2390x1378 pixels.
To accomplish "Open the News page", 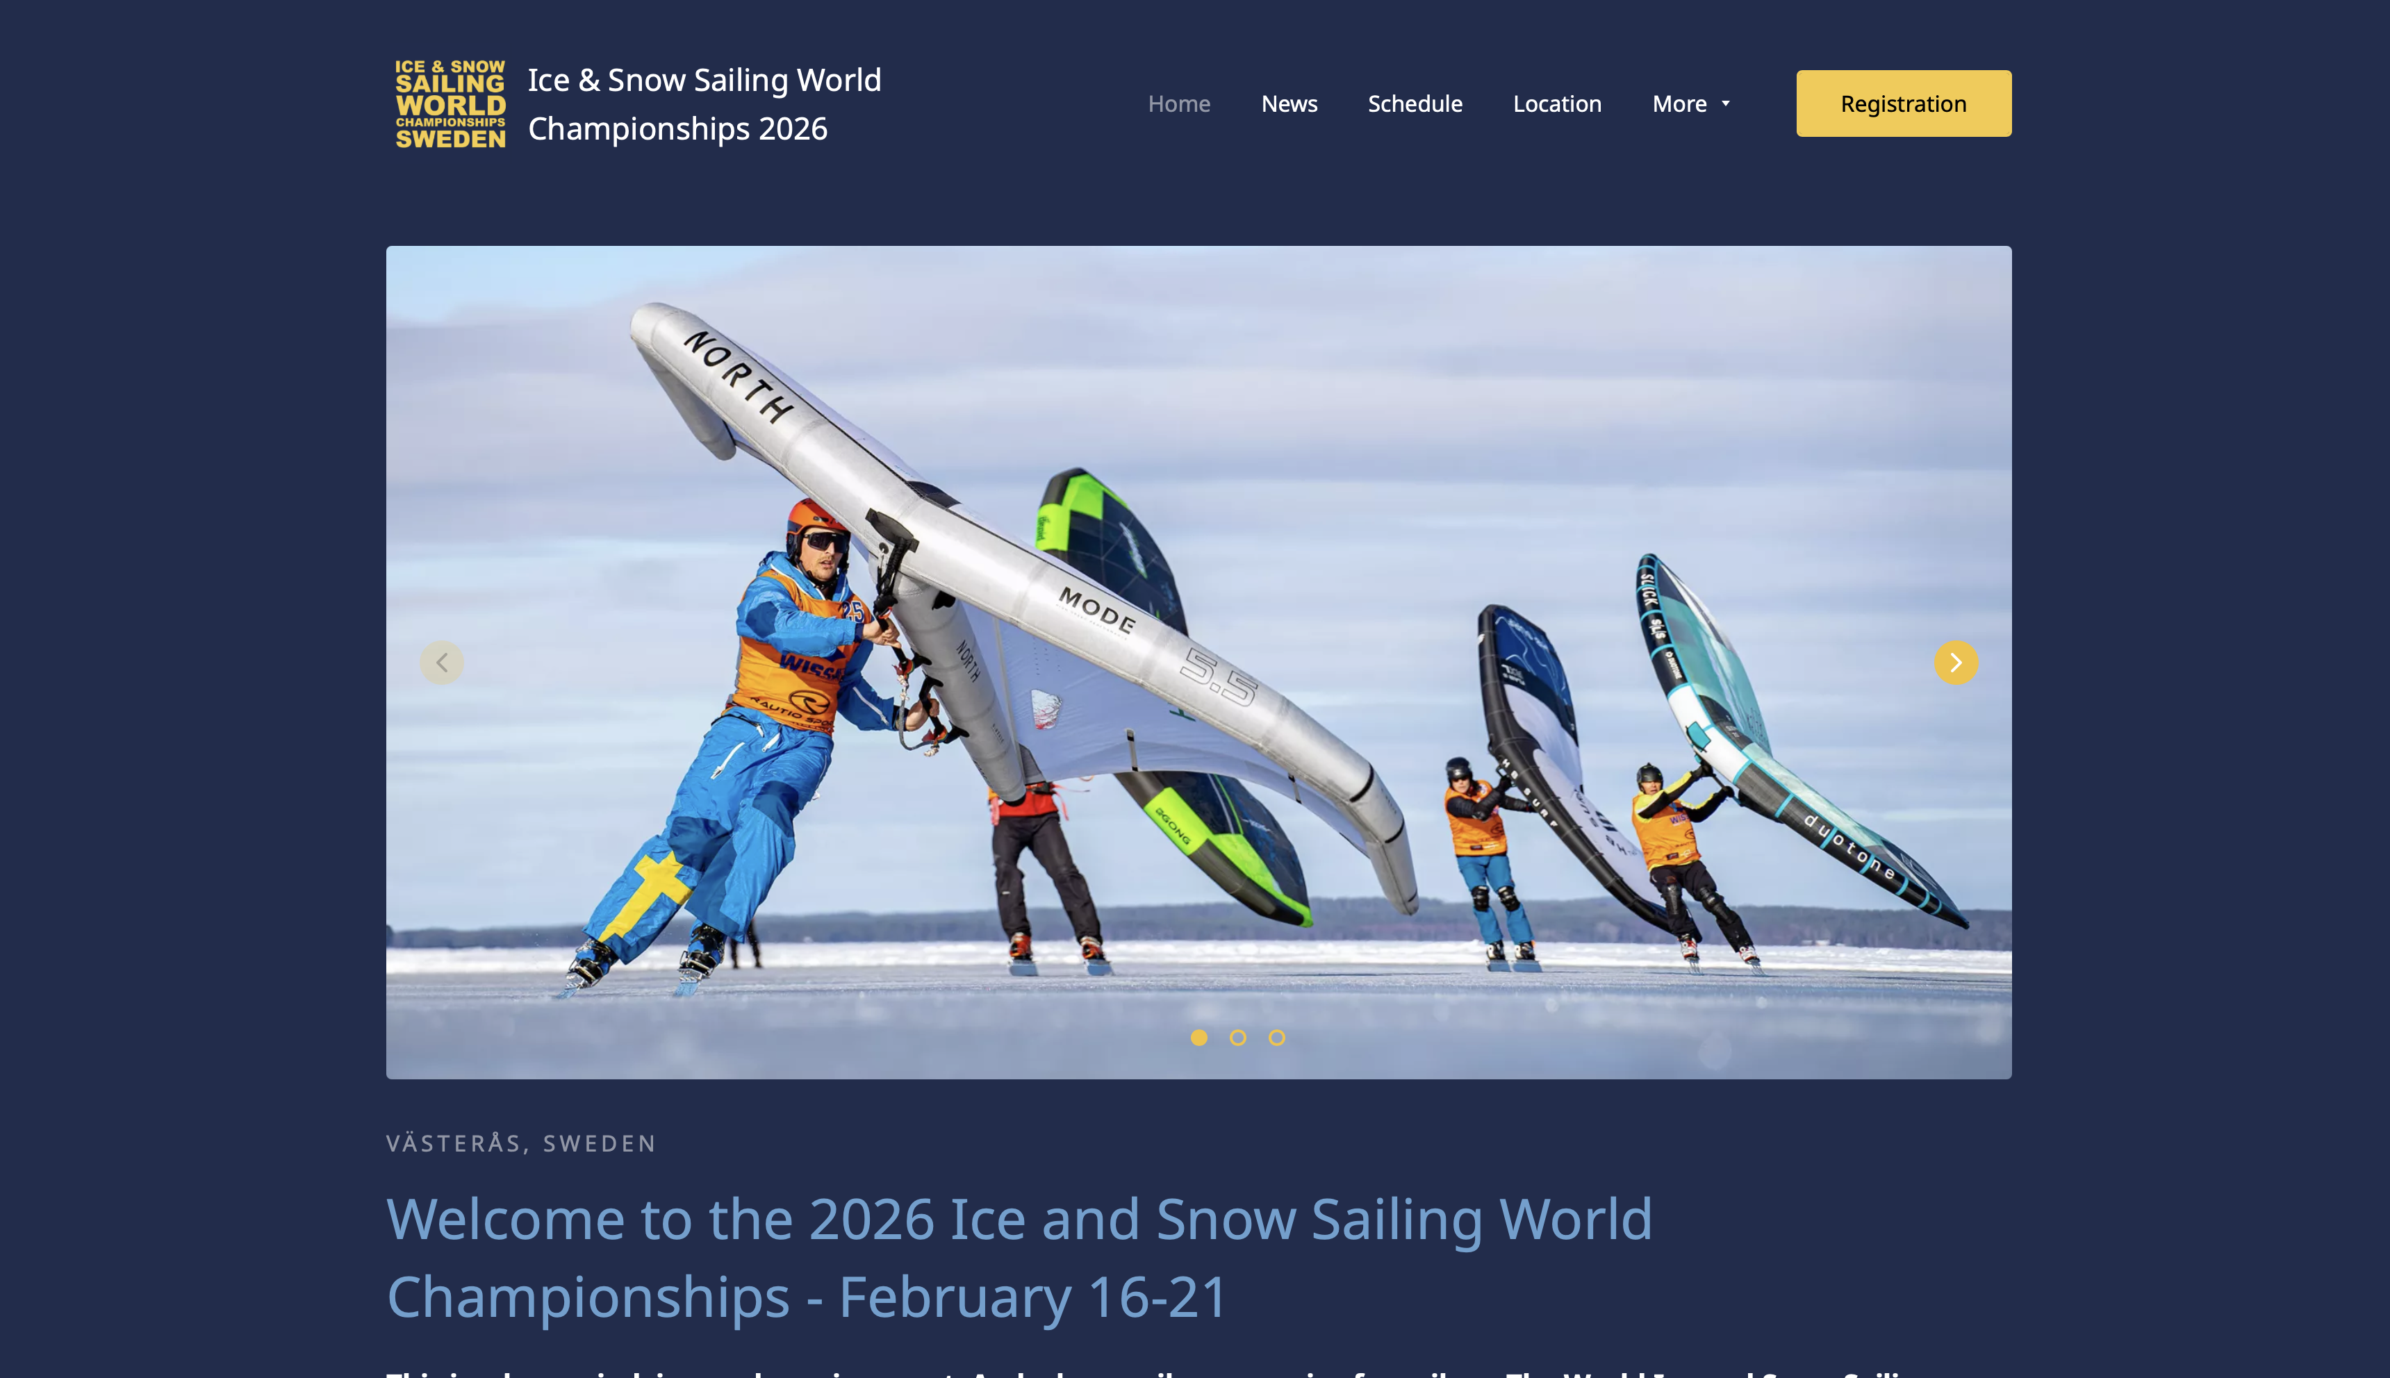I will coord(1289,104).
